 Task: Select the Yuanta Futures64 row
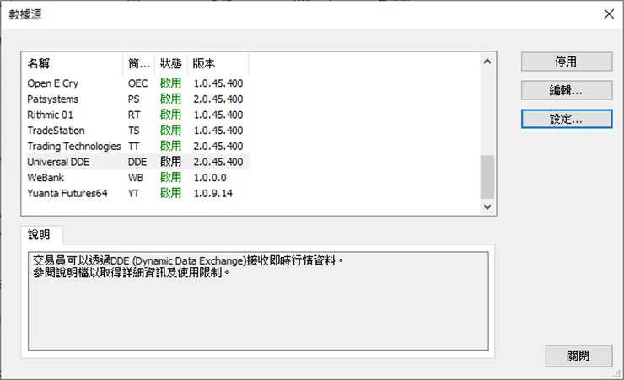click(x=137, y=193)
